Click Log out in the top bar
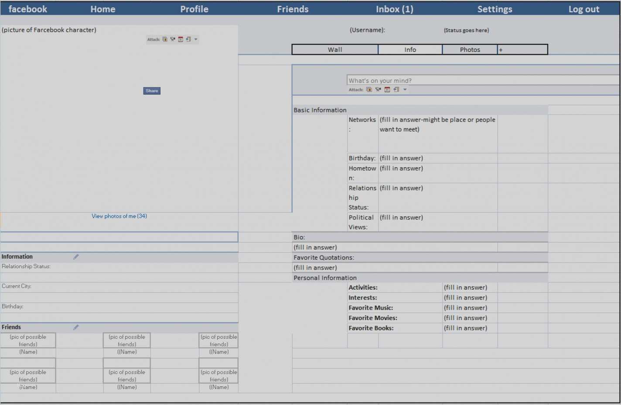621x405 pixels. pyautogui.click(x=583, y=9)
